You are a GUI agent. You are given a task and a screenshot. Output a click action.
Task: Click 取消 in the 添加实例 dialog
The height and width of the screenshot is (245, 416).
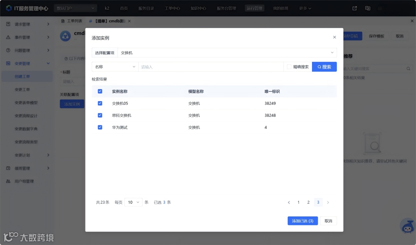pos(329,221)
